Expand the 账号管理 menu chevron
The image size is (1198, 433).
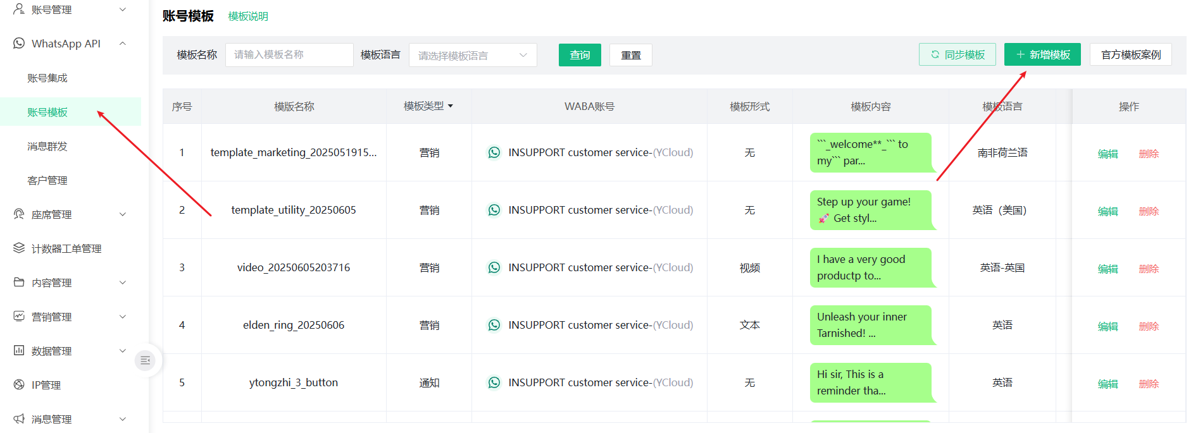pyautogui.click(x=123, y=9)
